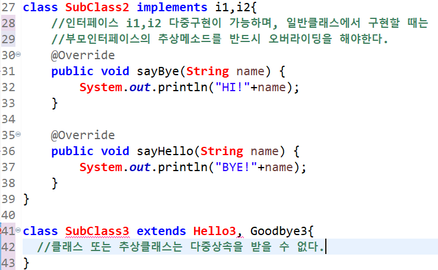
Task: Click line number 37 in the gutter
Action: (x=8, y=167)
